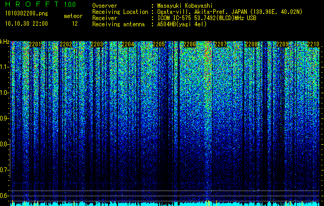Click the 2210 time marker
Image resolution: width=324 pixels, height=206 pixels.
313,44
